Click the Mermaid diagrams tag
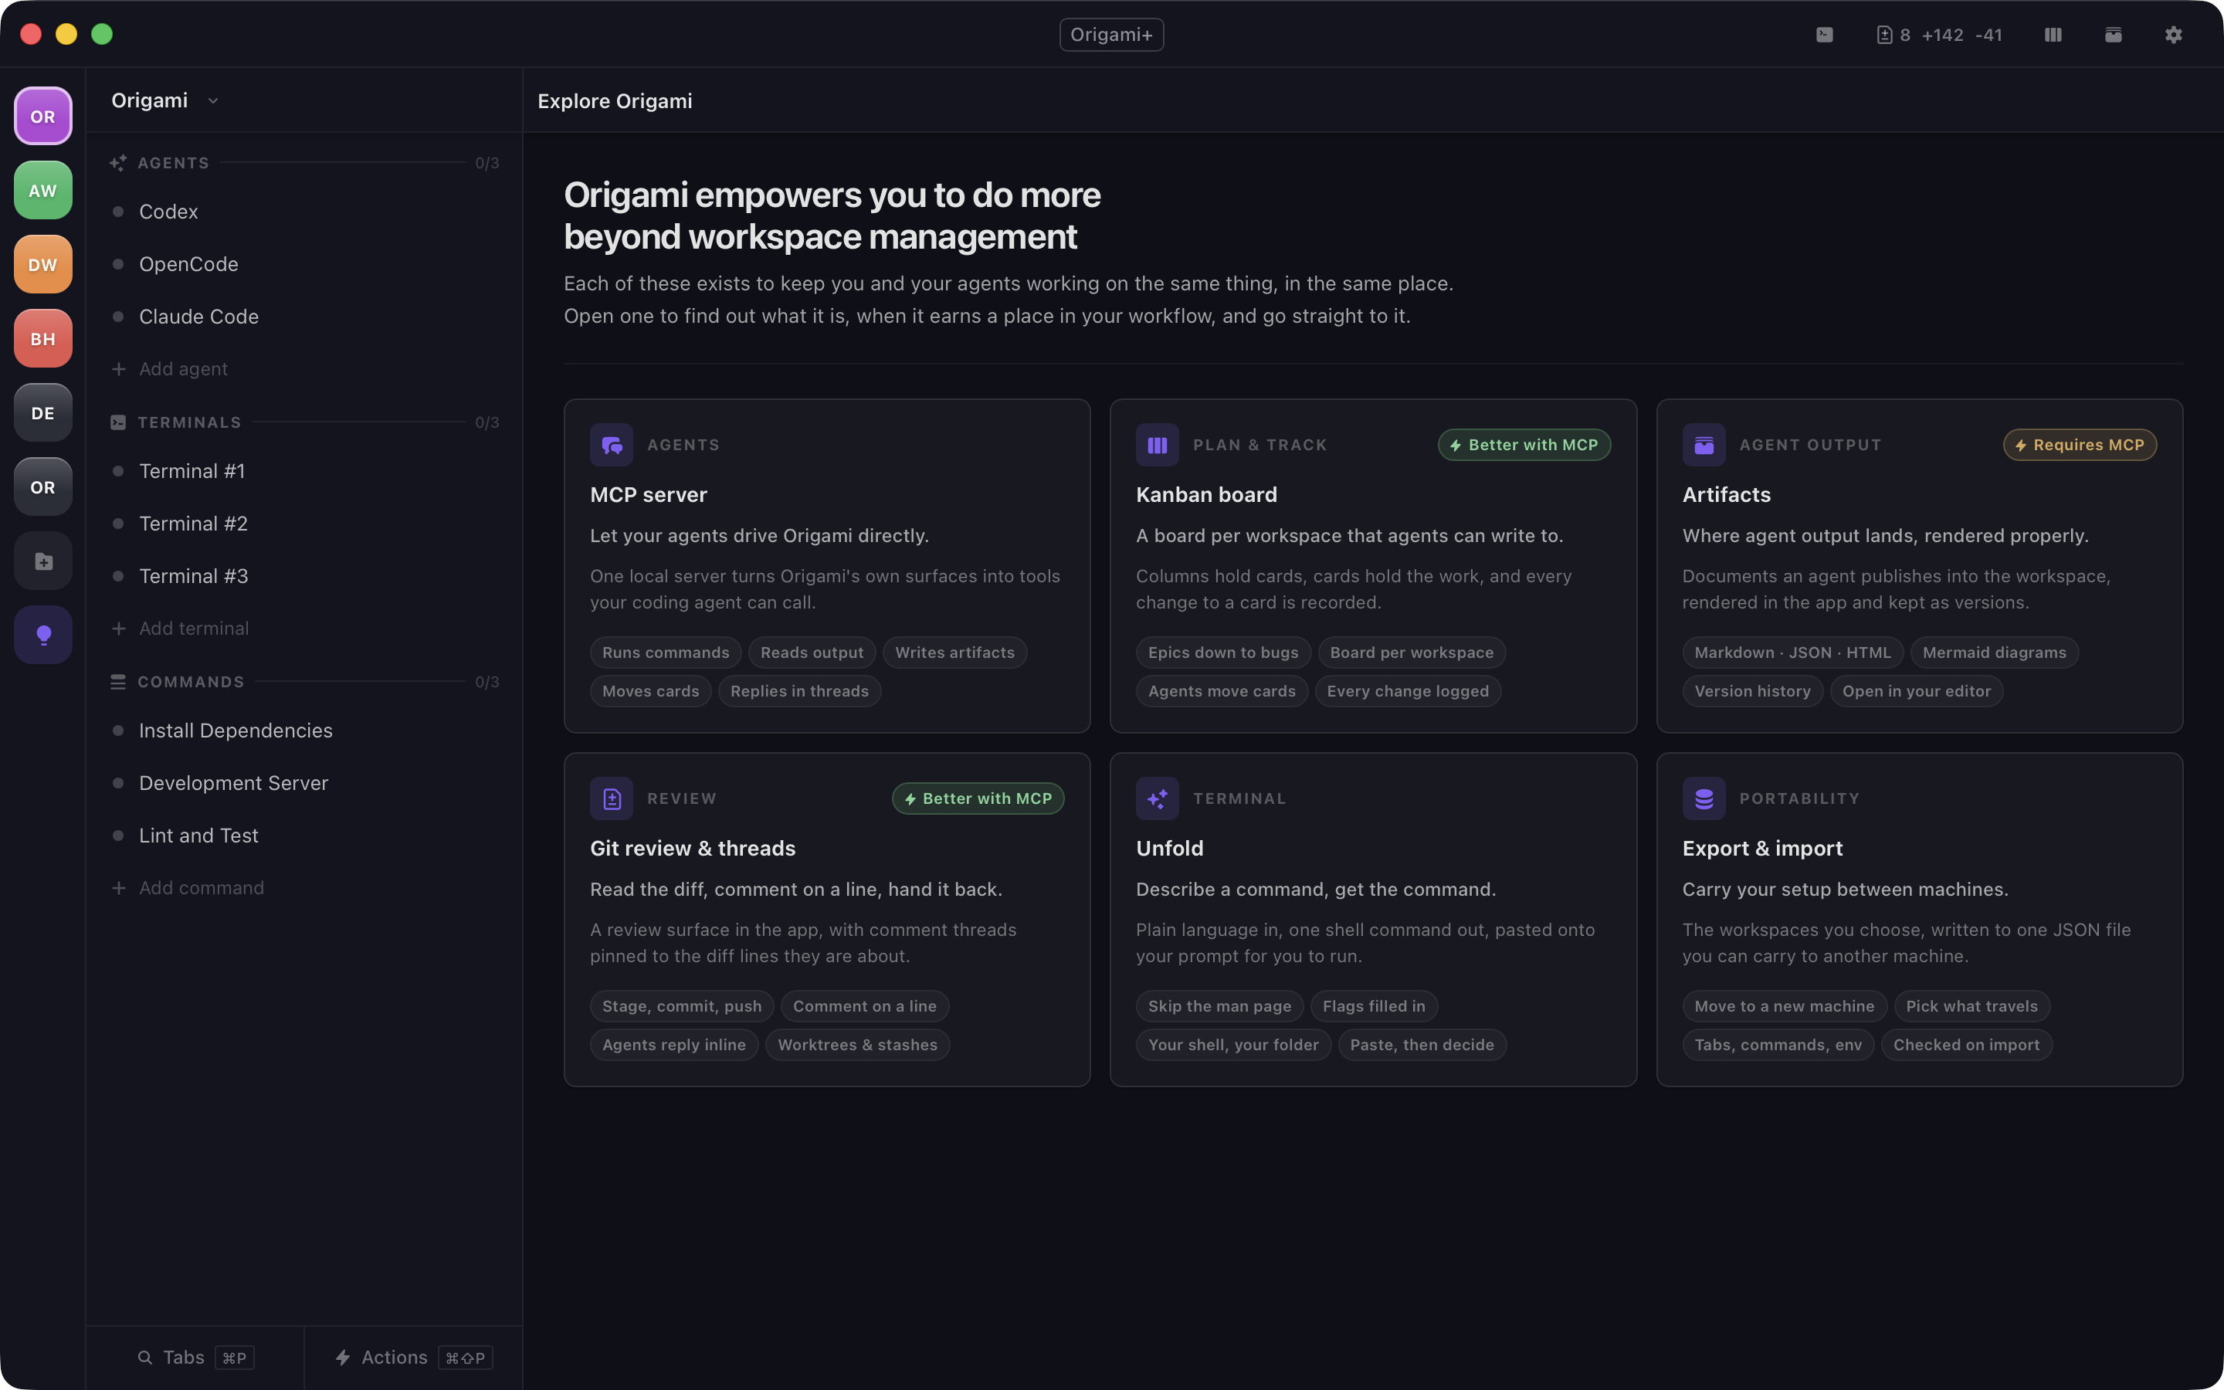The image size is (2224, 1390). (x=1994, y=653)
